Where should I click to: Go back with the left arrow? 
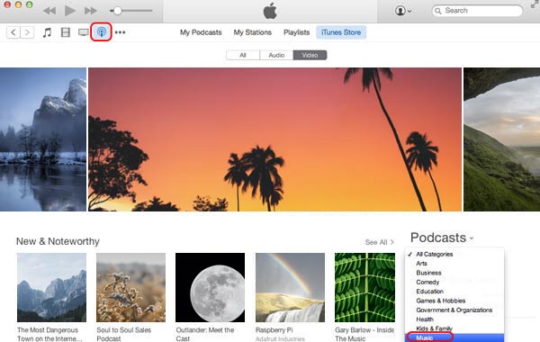click(13, 32)
